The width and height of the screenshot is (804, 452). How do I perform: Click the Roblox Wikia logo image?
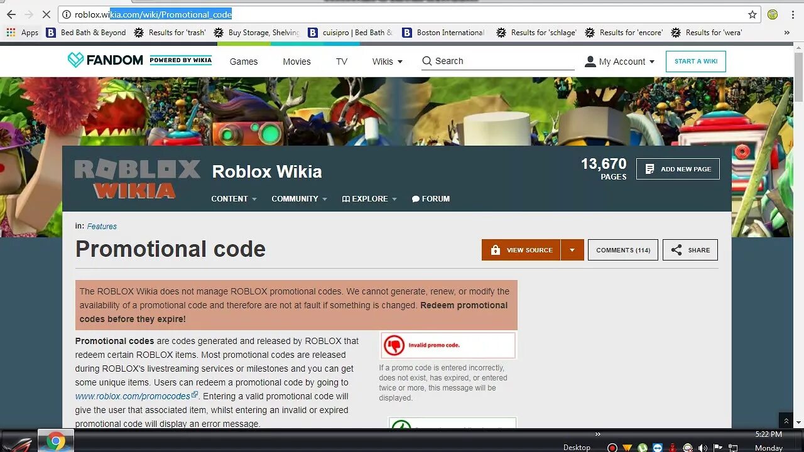pos(138,179)
